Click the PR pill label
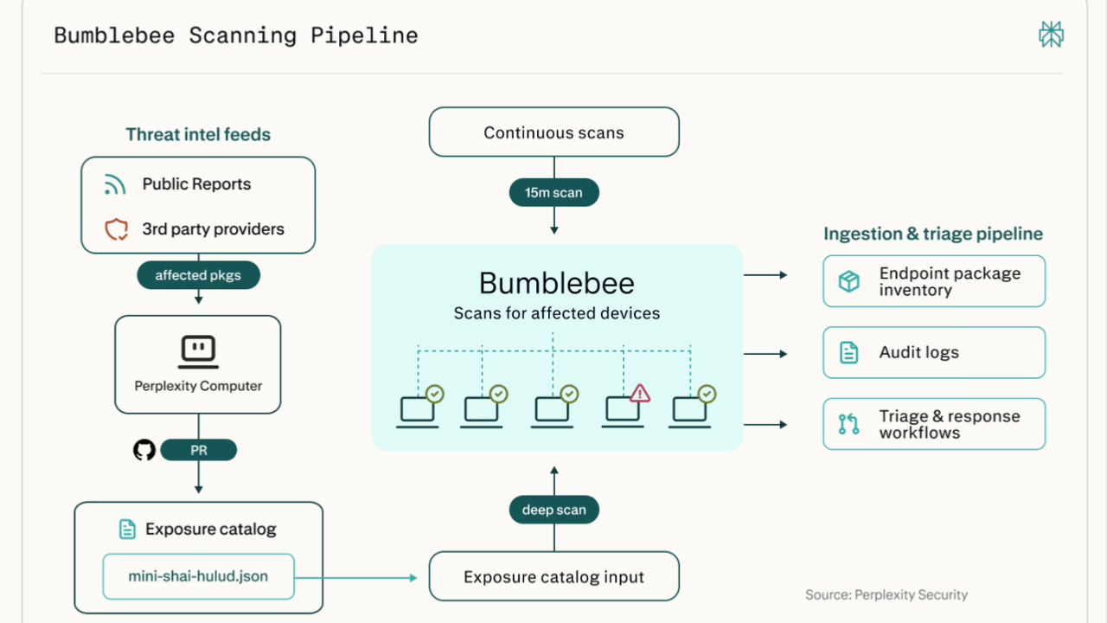Screen dimensions: 1107x623 click(x=199, y=450)
